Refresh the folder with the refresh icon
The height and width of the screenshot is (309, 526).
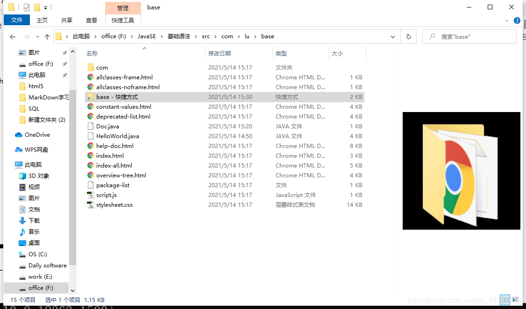coord(408,36)
